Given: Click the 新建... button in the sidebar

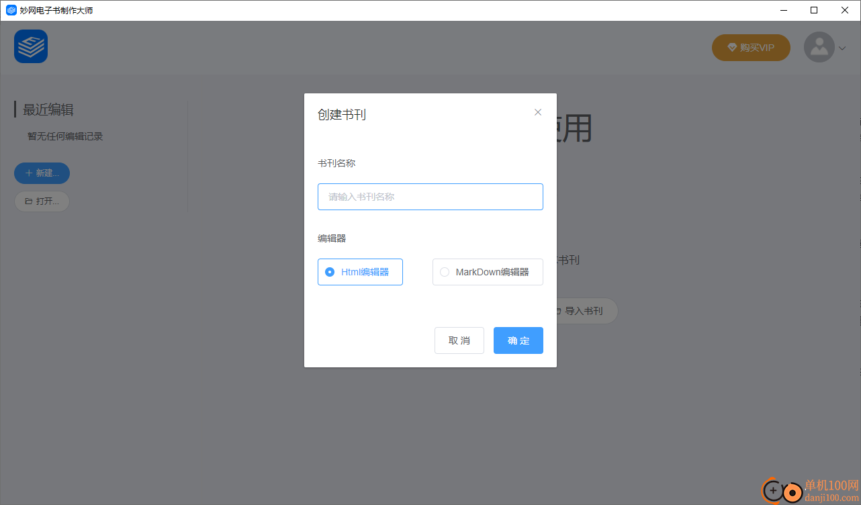Looking at the screenshot, I should pyautogui.click(x=42, y=173).
